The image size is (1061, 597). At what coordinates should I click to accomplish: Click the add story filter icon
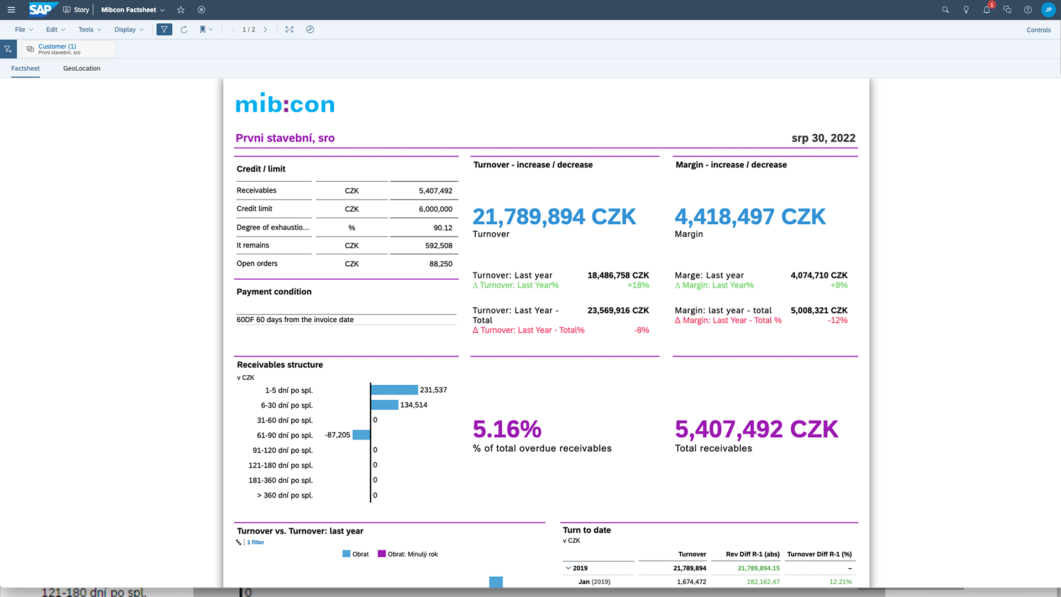pyautogui.click(x=8, y=49)
